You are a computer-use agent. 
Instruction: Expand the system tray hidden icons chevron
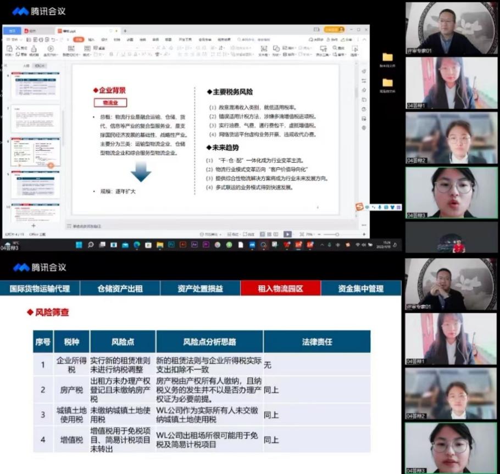(x=322, y=245)
